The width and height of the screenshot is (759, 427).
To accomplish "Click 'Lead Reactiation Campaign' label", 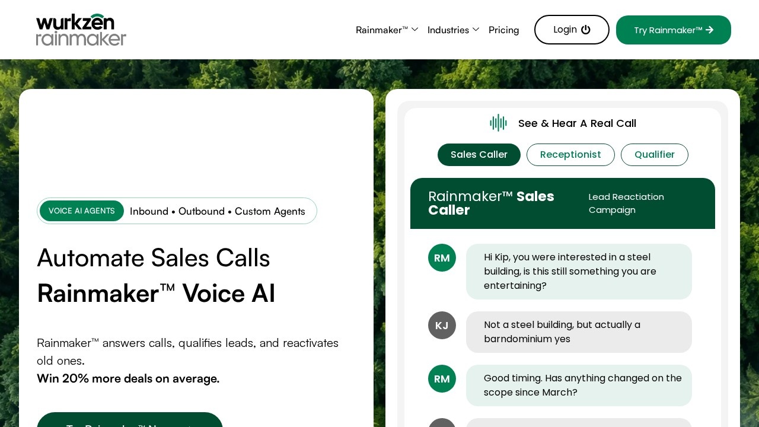I will (626, 203).
